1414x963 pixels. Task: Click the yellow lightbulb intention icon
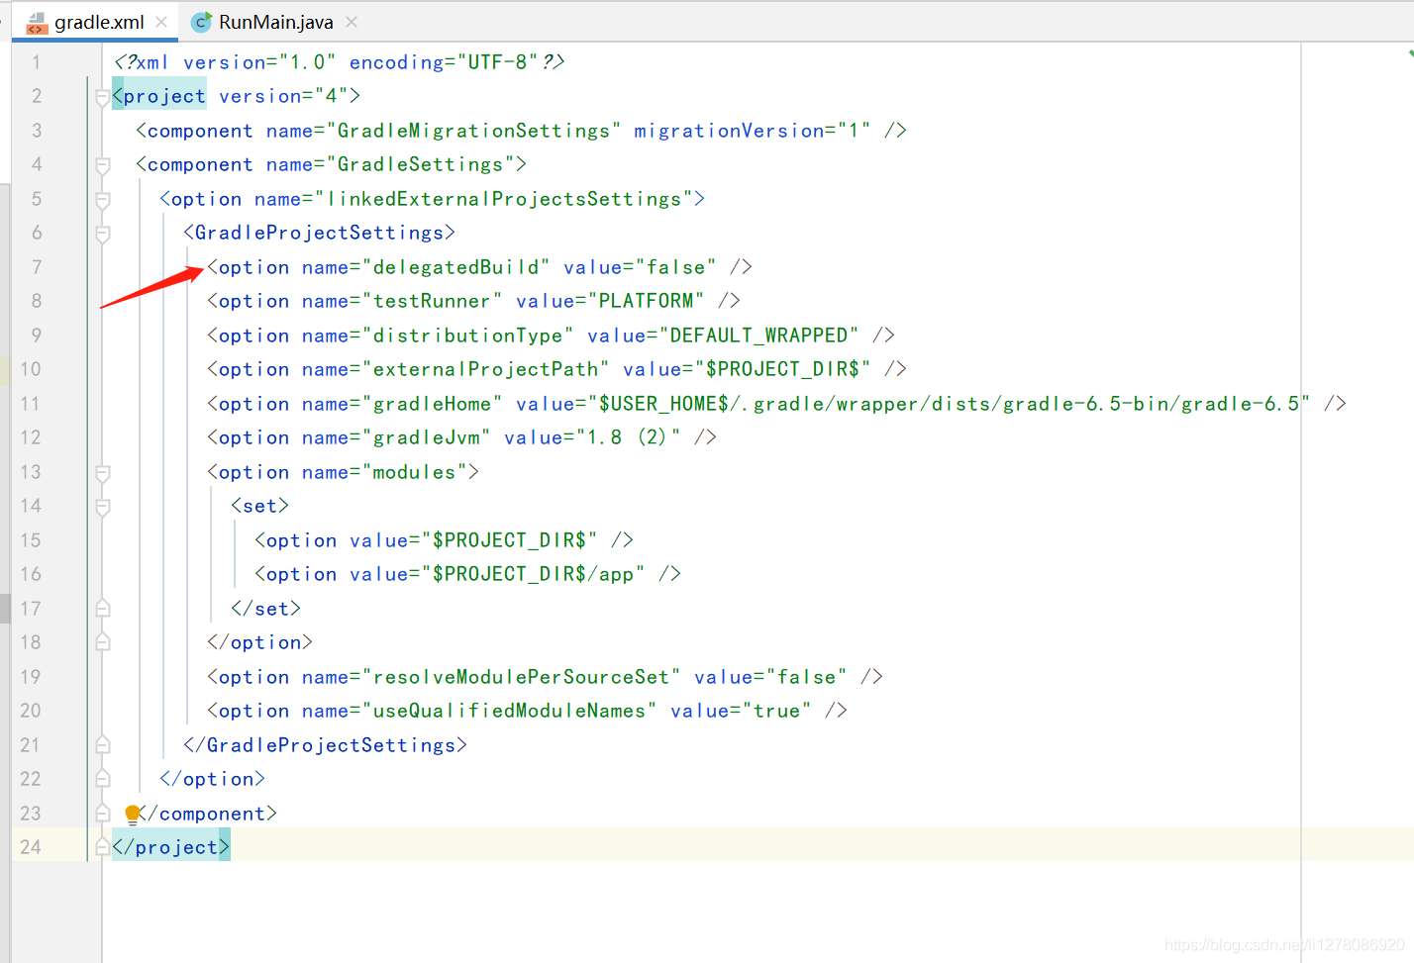click(133, 815)
